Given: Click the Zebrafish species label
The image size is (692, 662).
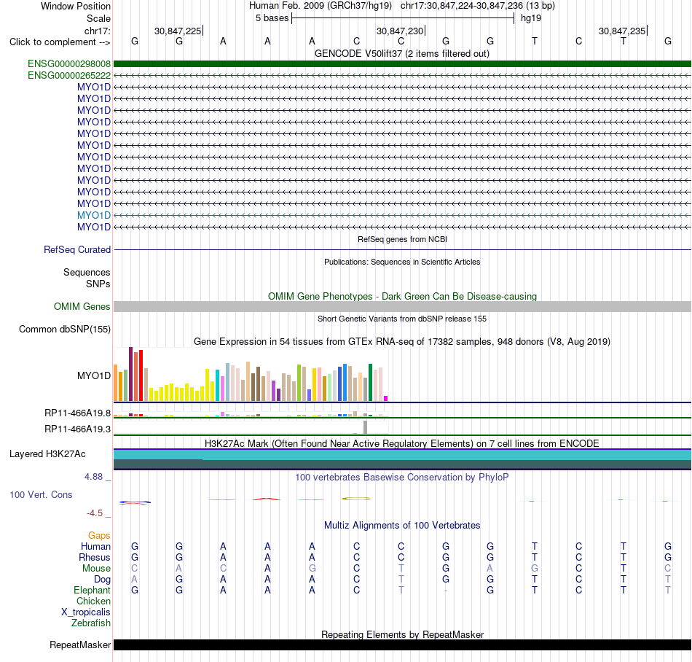Looking at the screenshot, I should coord(91,623).
